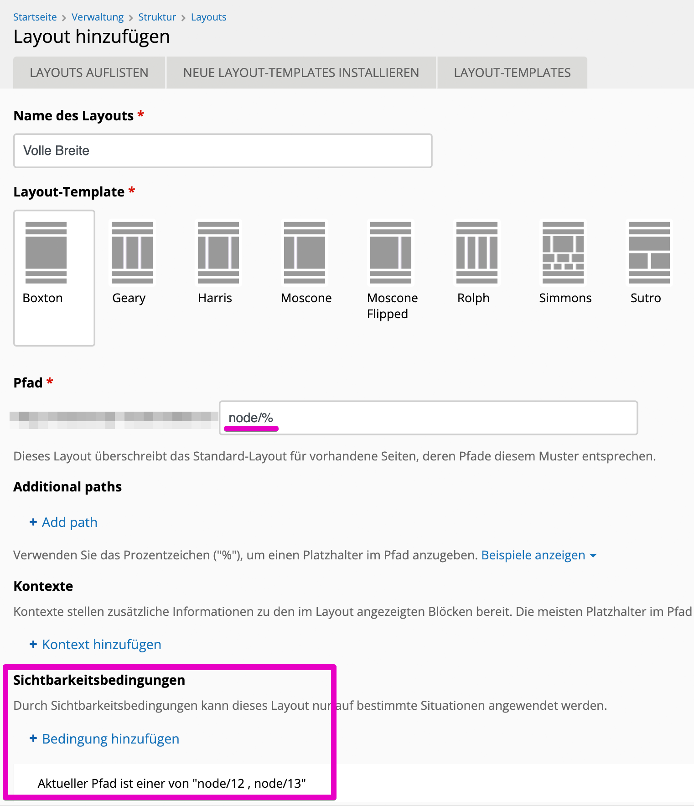Click the Add path link

pyautogui.click(x=70, y=522)
